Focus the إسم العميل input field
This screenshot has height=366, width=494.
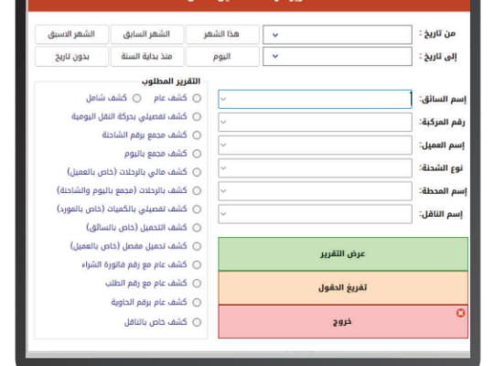(x=315, y=145)
